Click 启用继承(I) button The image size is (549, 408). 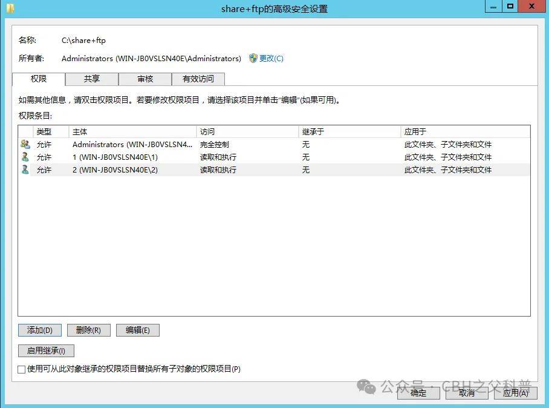pyautogui.click(x=46, y=350)
